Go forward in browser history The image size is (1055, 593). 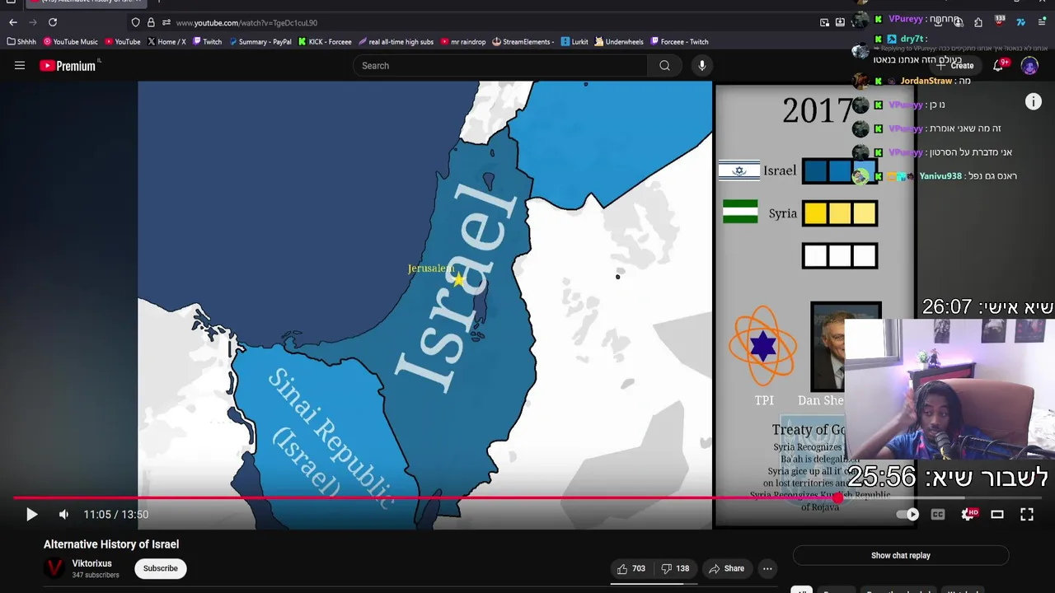pyautogui.click(x=33, y=22)
